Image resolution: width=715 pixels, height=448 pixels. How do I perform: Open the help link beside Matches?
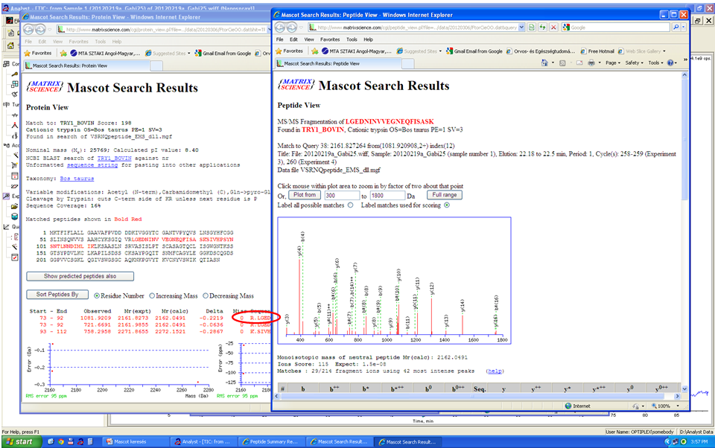click(x=495, y=371)
